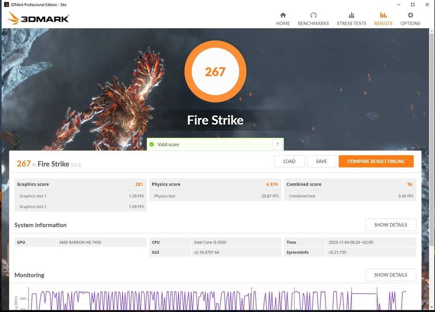Click the scrollbar down arrow
Screen dimensions: 435x312
432,307
